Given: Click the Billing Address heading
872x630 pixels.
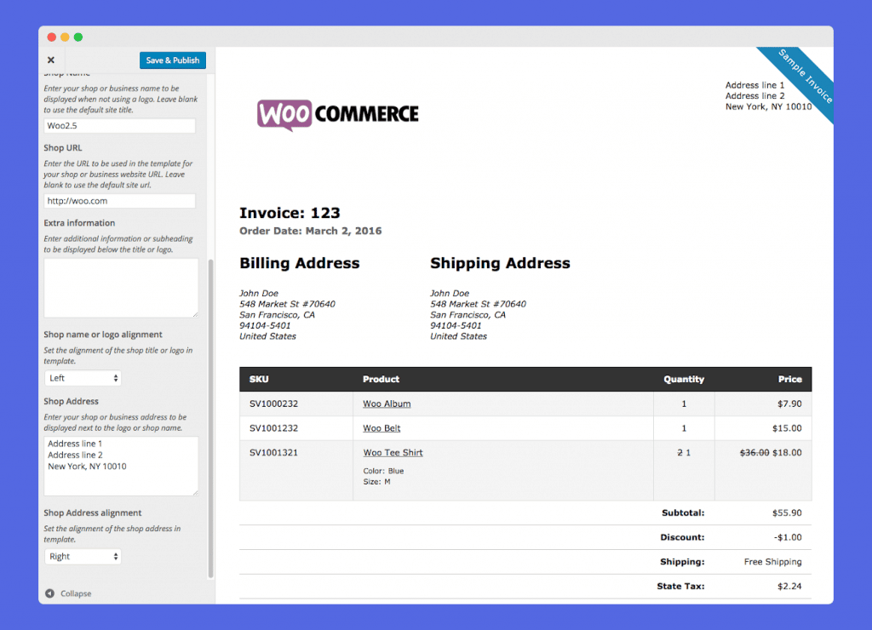Looking at the screenshot, I should 300,263.
